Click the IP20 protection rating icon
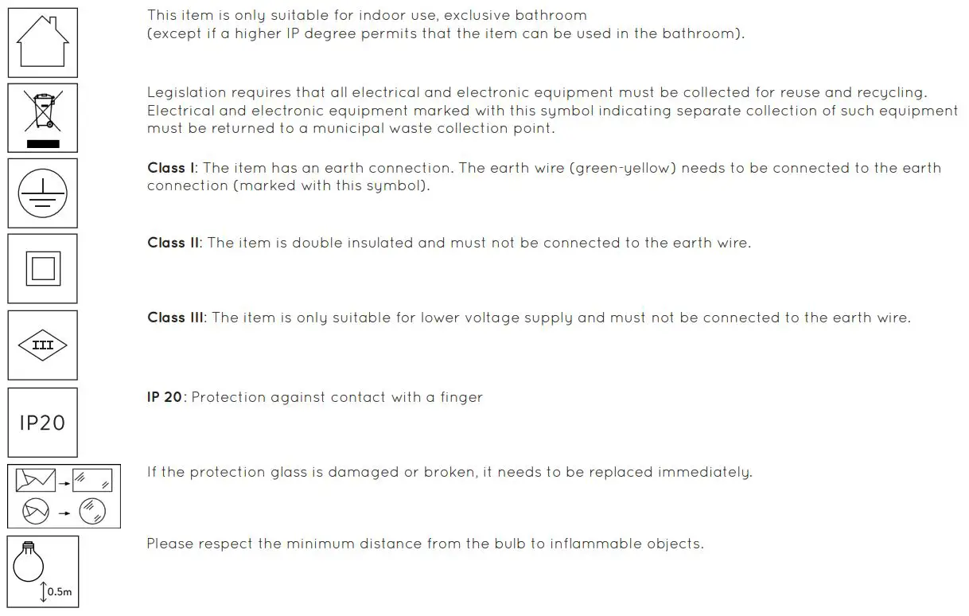This screenshot has height=616, width=969. click(x=43, y=422)
